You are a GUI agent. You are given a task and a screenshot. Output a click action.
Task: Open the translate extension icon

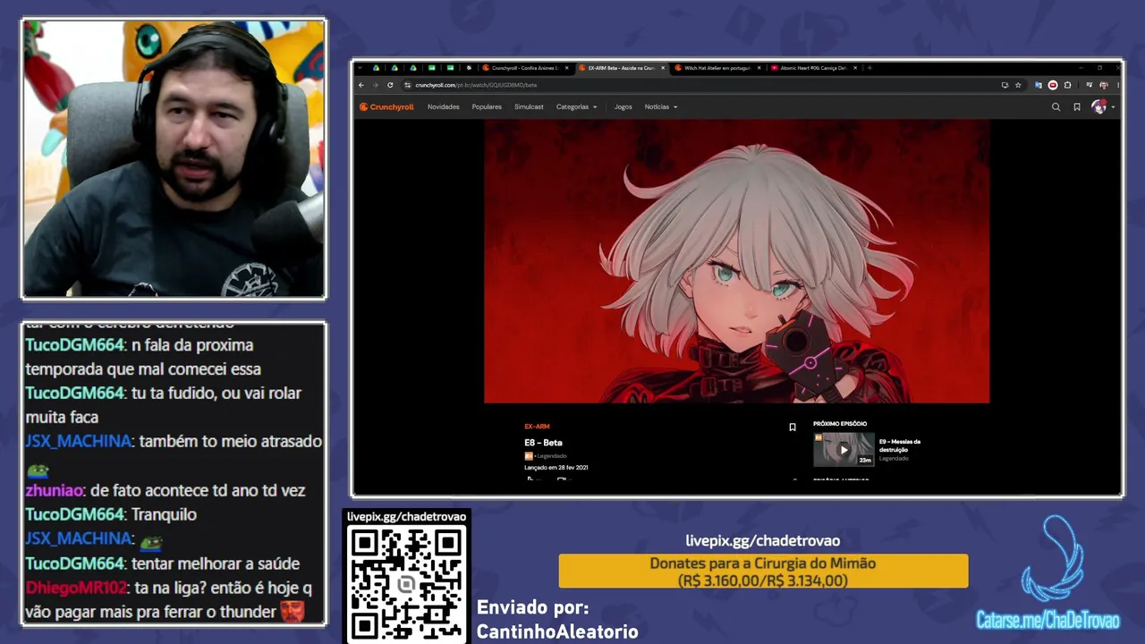coord(1039,85)
